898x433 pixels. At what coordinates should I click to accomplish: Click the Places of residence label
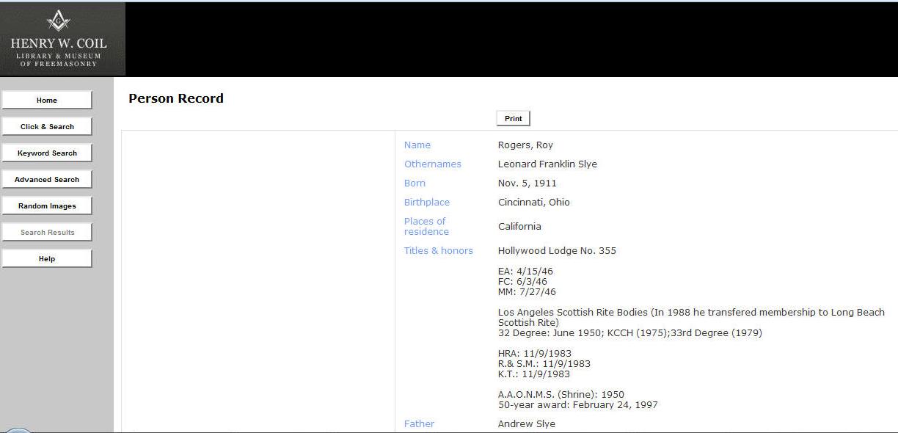pyautogui.click(x=426, y=227)
